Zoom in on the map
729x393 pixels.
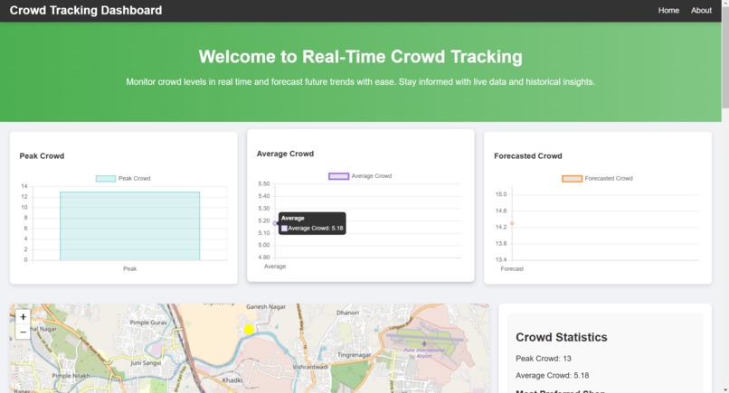point(23,317)
